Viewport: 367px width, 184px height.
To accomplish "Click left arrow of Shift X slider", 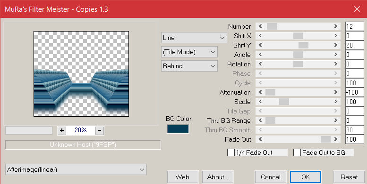I will click(x=260, y=36).
